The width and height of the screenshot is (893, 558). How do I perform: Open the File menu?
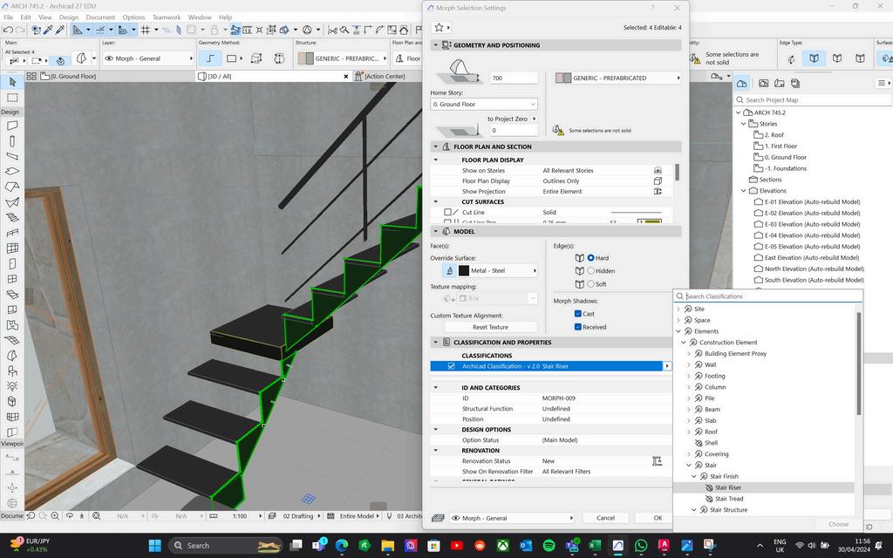click(9, 17)
